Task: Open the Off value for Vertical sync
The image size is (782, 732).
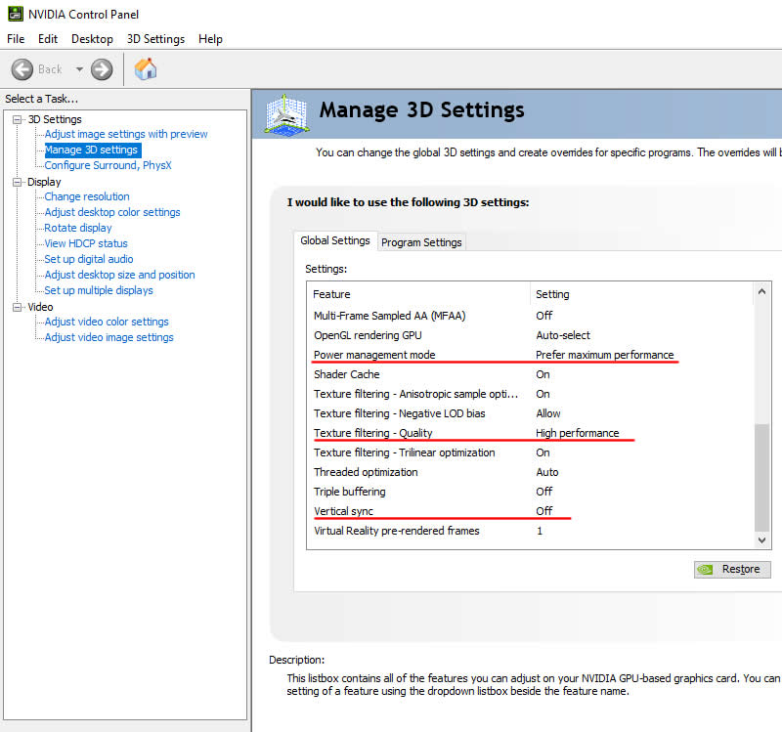Action: (544, 511)
